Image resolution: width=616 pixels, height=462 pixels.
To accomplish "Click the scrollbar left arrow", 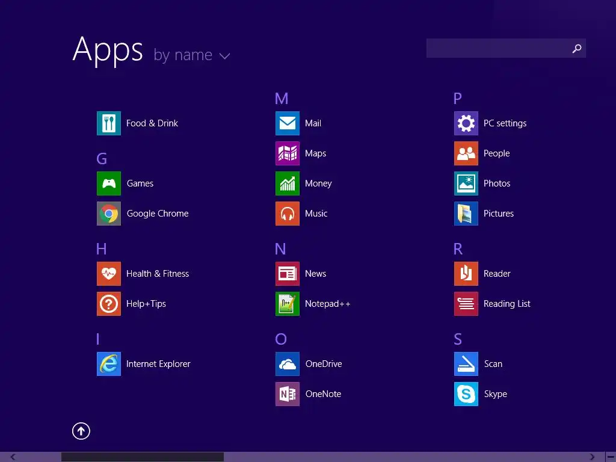I will point(13,457).
